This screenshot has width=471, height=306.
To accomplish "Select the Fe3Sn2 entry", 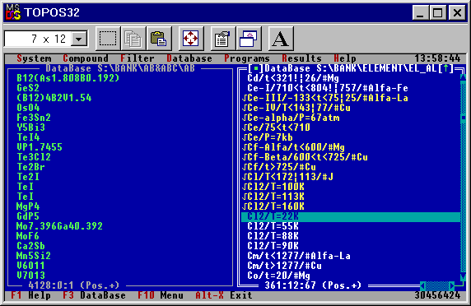I will [34, 118].
